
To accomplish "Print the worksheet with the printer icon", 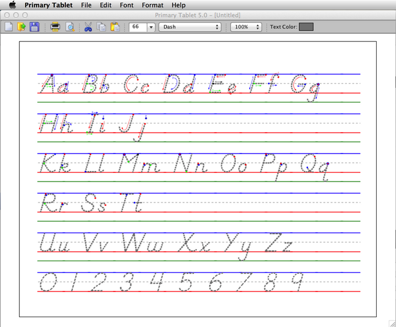I will coord(55,27).
